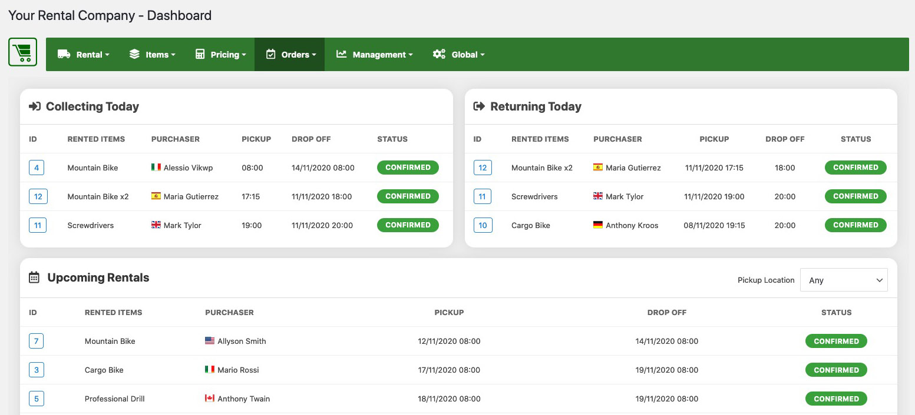Screen dimensions: 915x415
Task: Click Confirmed status badge for Anthony Twain
Action: [836, 399]
